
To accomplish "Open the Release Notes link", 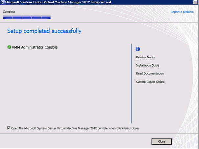I will 145,57.
